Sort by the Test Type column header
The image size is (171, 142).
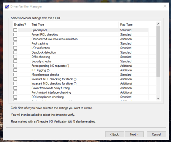click(x=74, y=24)
